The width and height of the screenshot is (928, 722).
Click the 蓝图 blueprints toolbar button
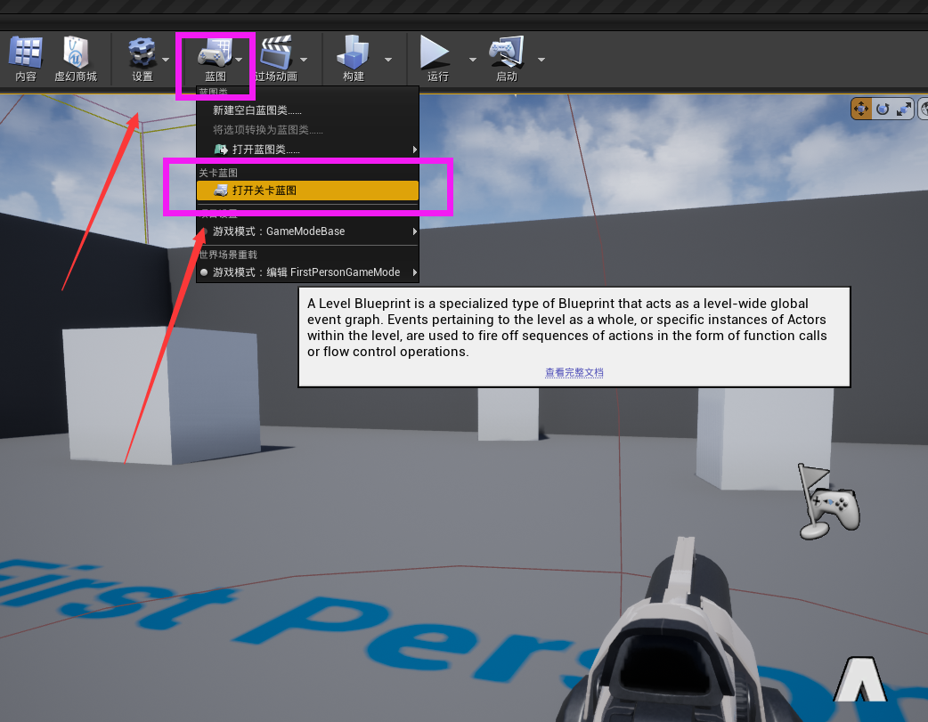coord(215,59)
